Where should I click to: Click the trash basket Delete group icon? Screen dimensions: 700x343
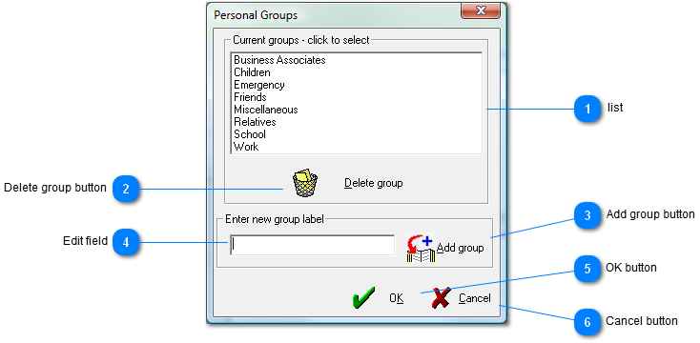305,182
